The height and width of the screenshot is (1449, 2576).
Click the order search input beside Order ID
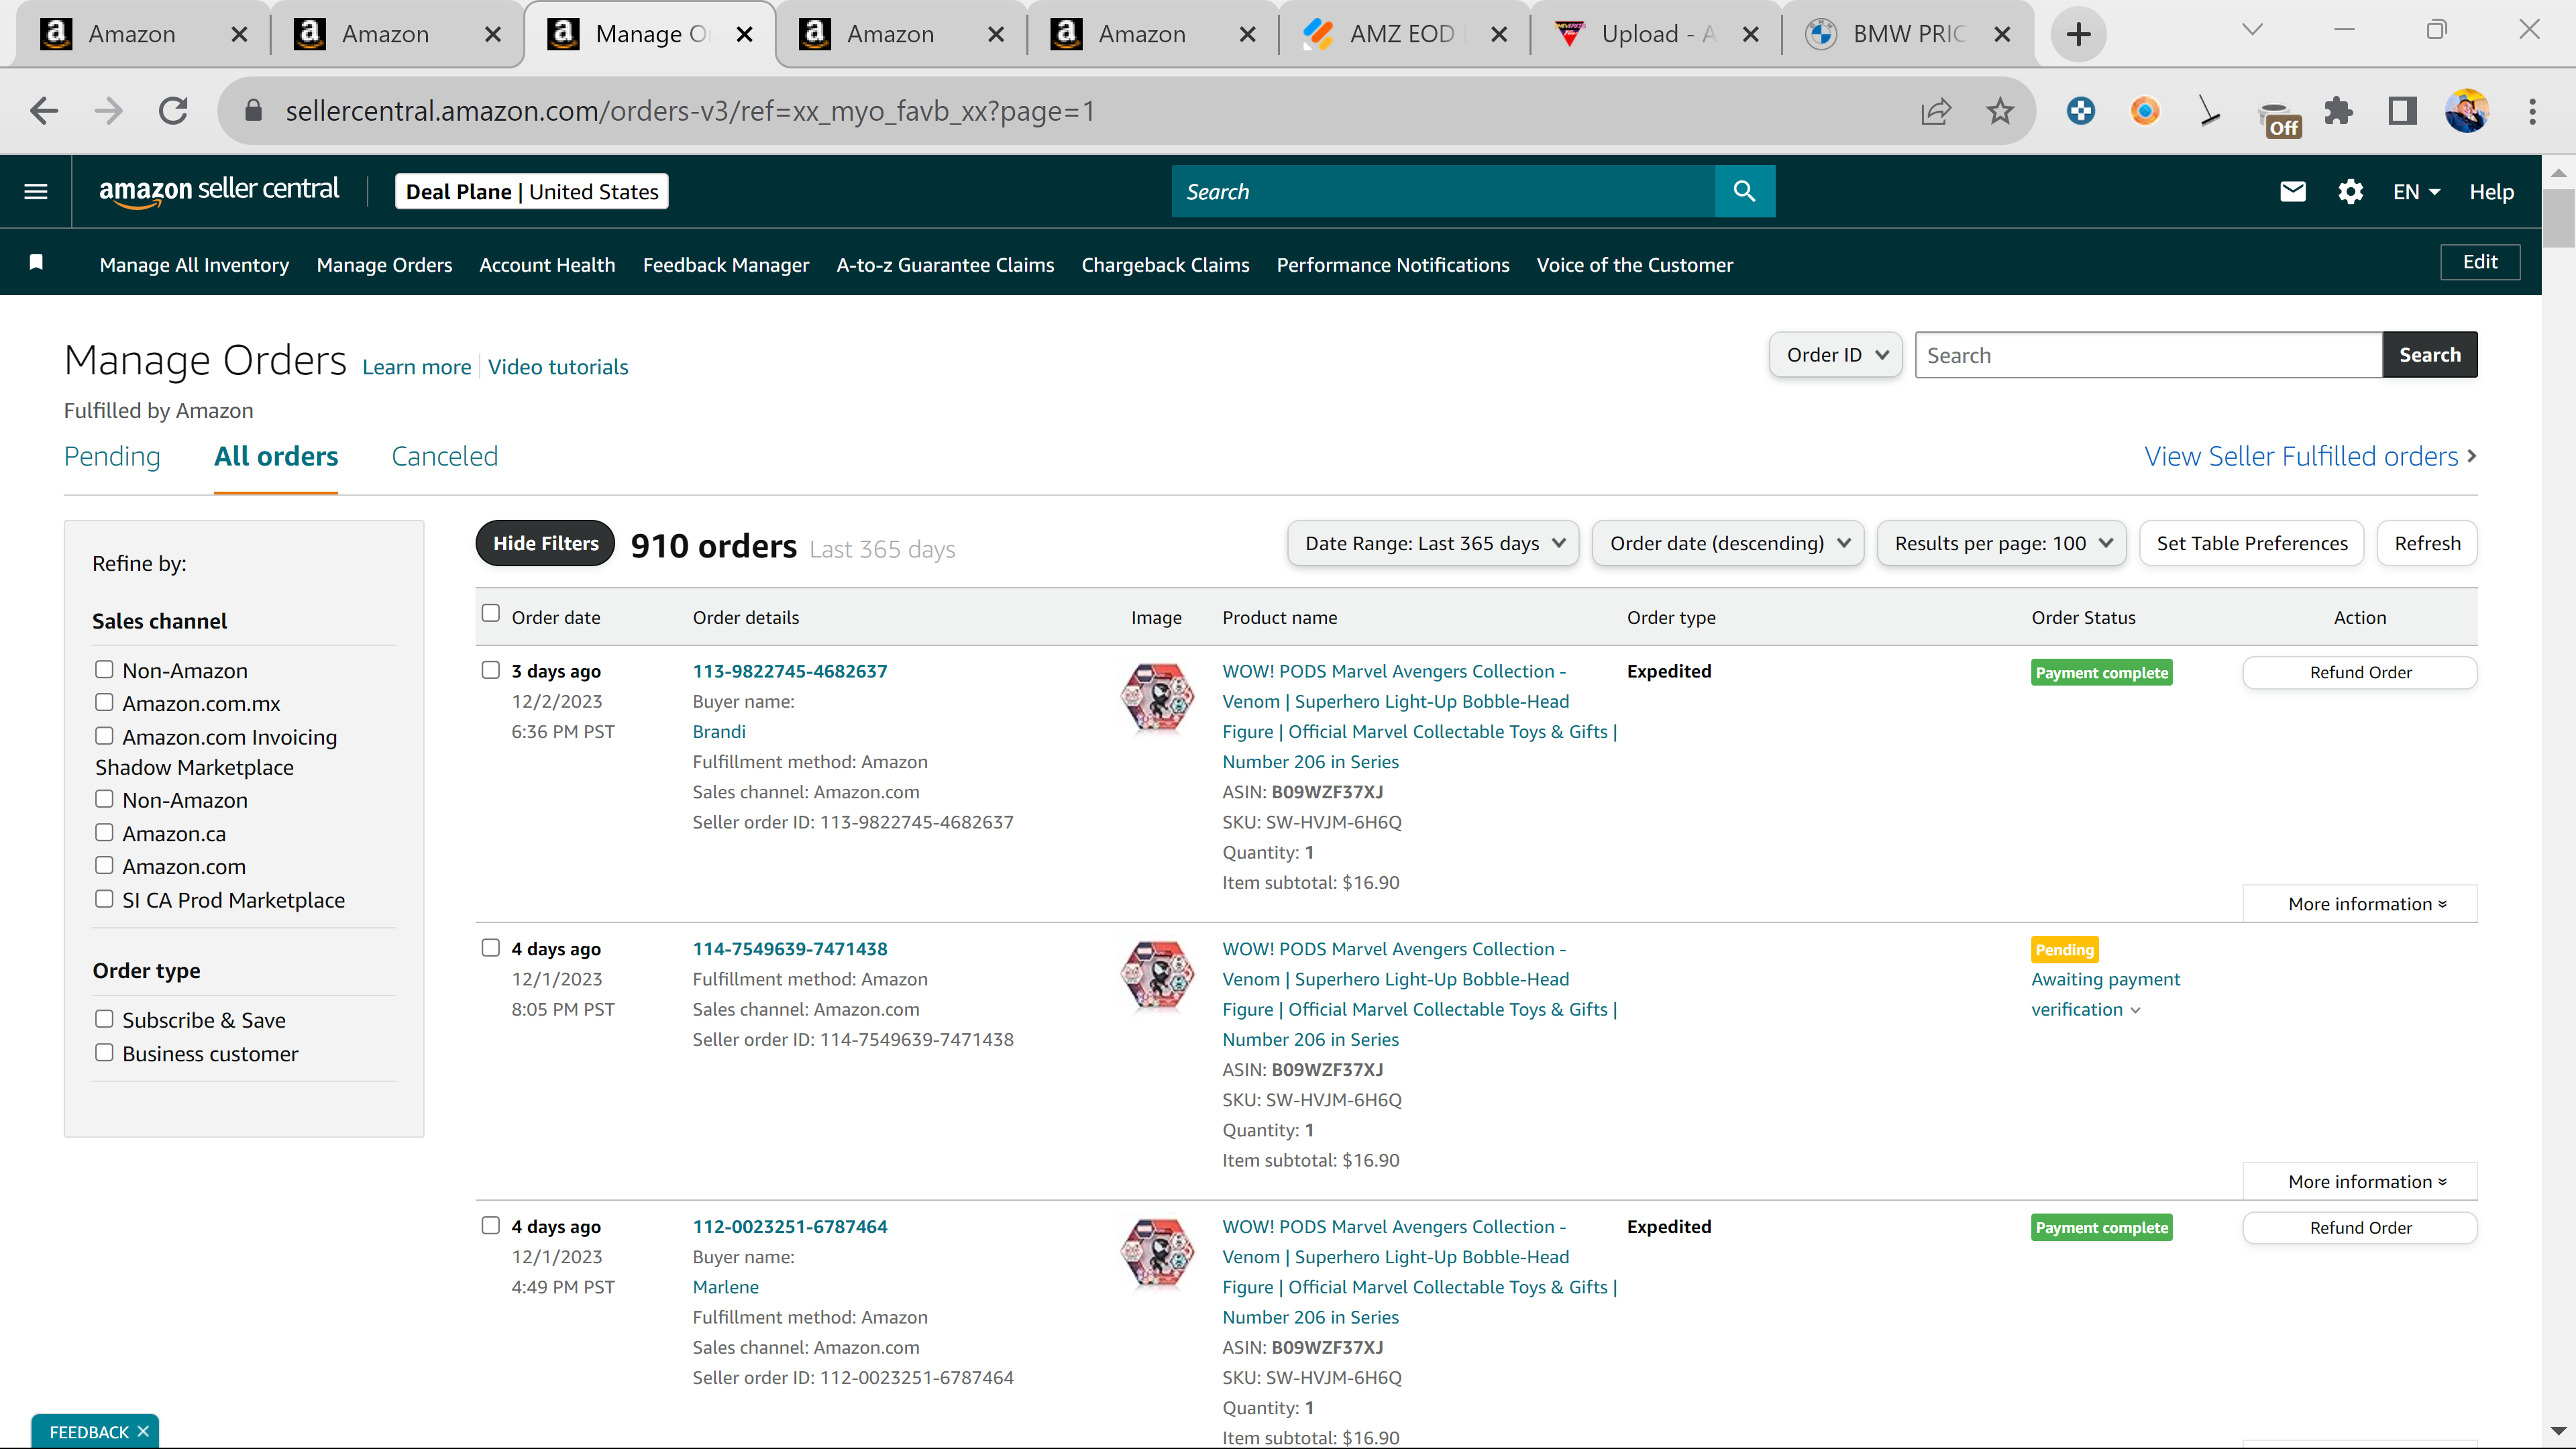(x=2148, y=355)
